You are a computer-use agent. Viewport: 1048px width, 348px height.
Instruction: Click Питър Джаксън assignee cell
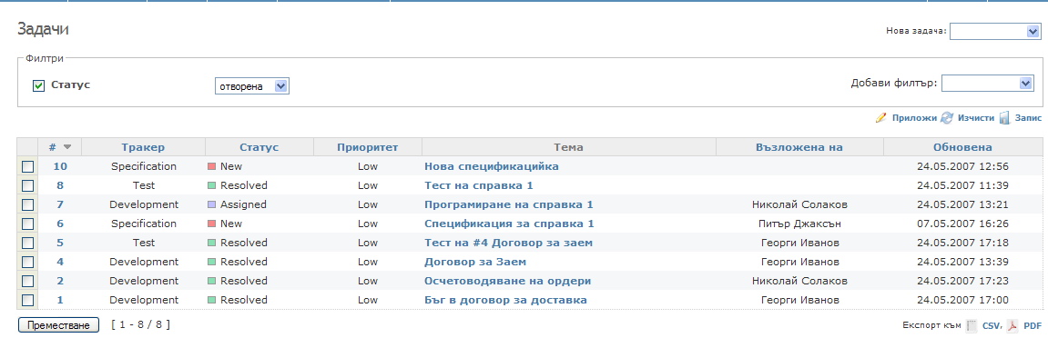pyautogui.click(x=799, y=224)
